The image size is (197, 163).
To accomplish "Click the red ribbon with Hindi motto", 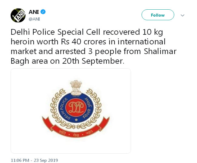I will click(x=76, y=129).
